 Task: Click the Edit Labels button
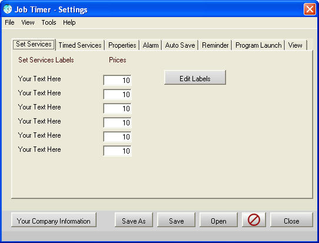coord(195,78)
